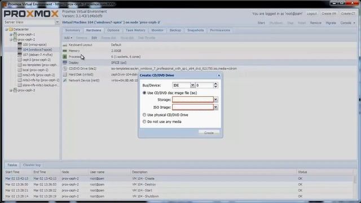Click the monitor icon for VM 100 winxp-spice

click(x=20, y=45)
